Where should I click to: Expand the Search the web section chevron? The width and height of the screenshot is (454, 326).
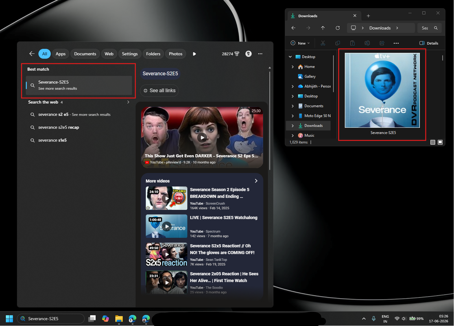click(128, 102)
